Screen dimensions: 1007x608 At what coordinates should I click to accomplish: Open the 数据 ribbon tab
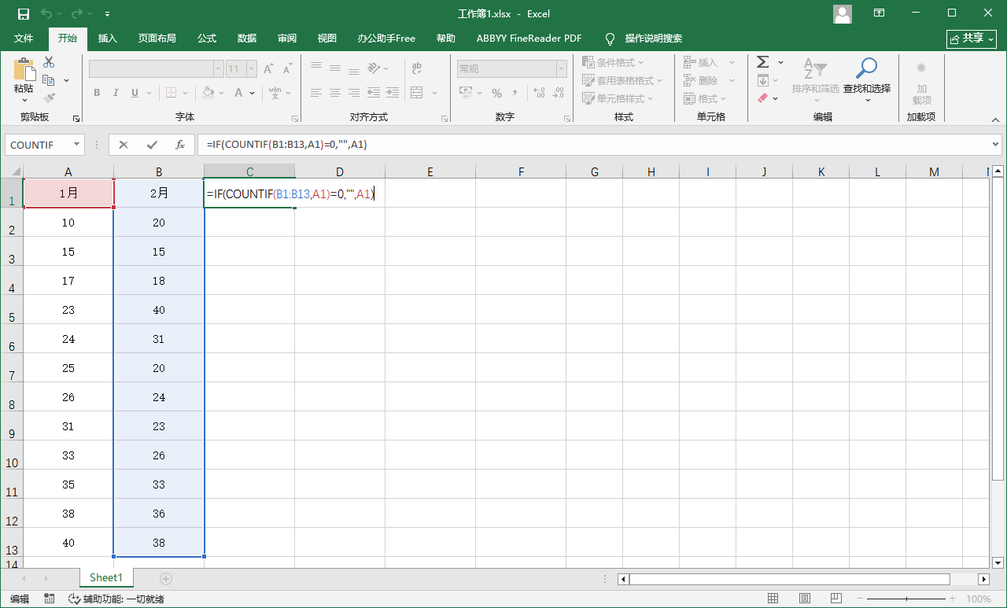coord(247,39)
